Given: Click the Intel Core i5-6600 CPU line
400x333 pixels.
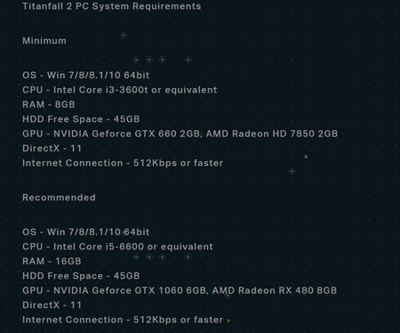Looking at the screenshot, I should coord(117,247).
